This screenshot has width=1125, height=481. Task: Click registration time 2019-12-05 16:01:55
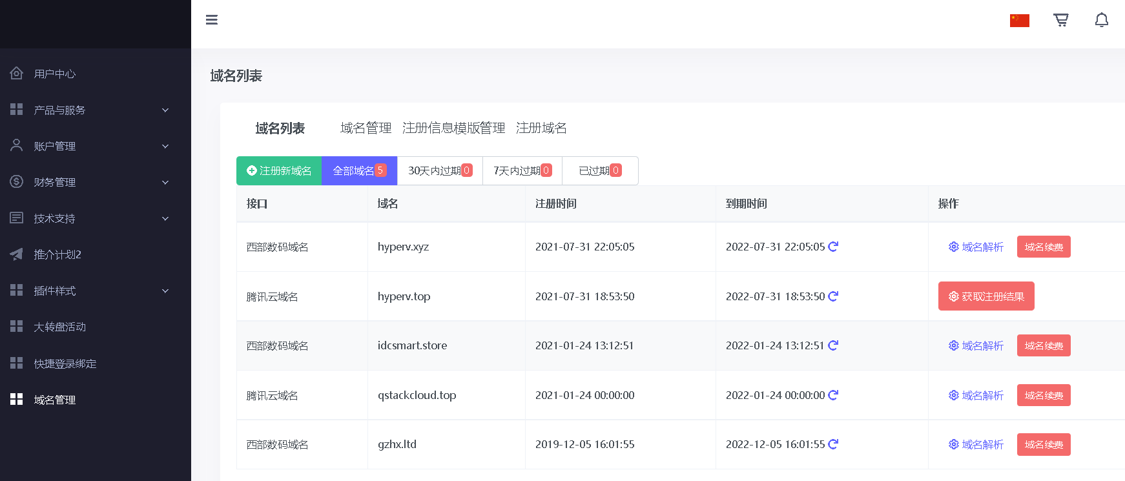(585, 444)
